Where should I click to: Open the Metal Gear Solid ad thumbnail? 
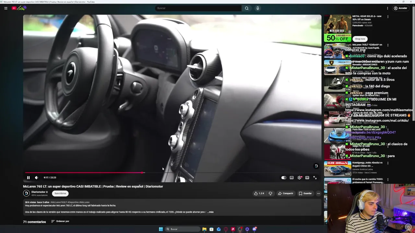tap(337, 28)
